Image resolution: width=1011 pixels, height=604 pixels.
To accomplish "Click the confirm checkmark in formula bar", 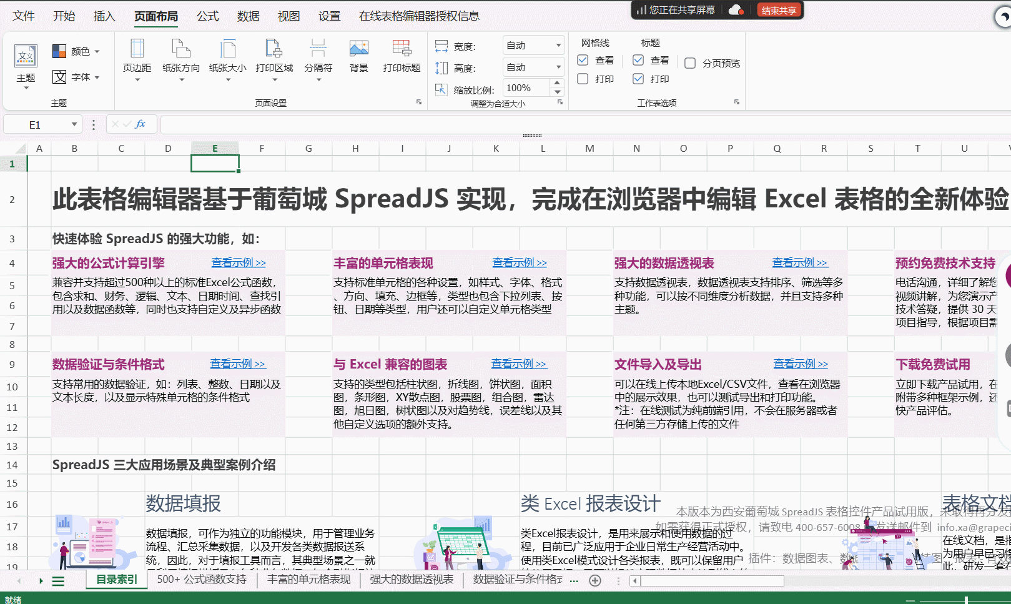I will pyautogui.click(x=127, y=124).
